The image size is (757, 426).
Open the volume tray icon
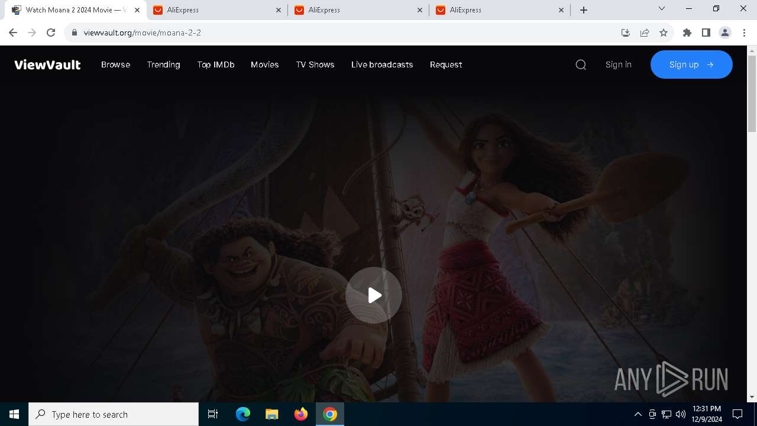tap(681, 414)
